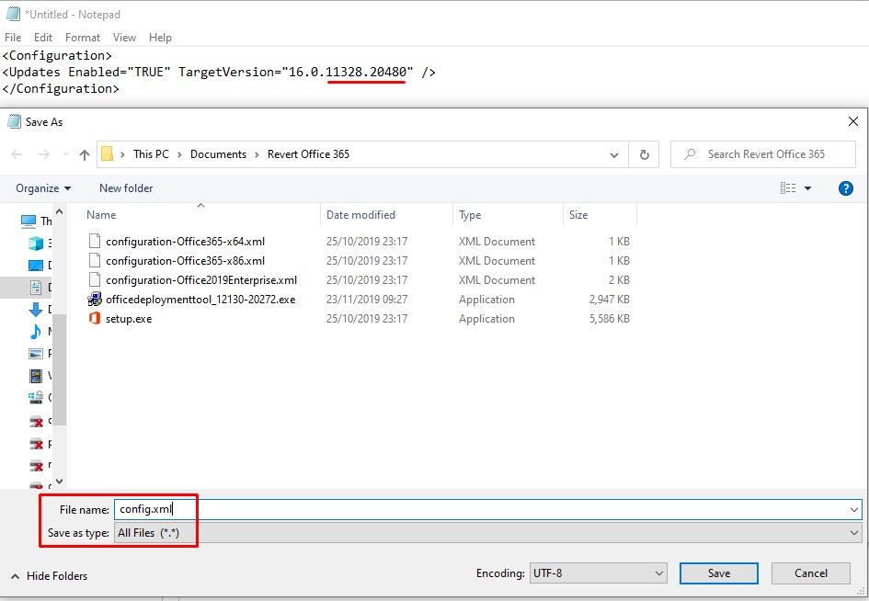The width and height of the screenshot is (869, 601).
Task: Click the refresh icon in the address bar
Action: (x=644, y=153)
